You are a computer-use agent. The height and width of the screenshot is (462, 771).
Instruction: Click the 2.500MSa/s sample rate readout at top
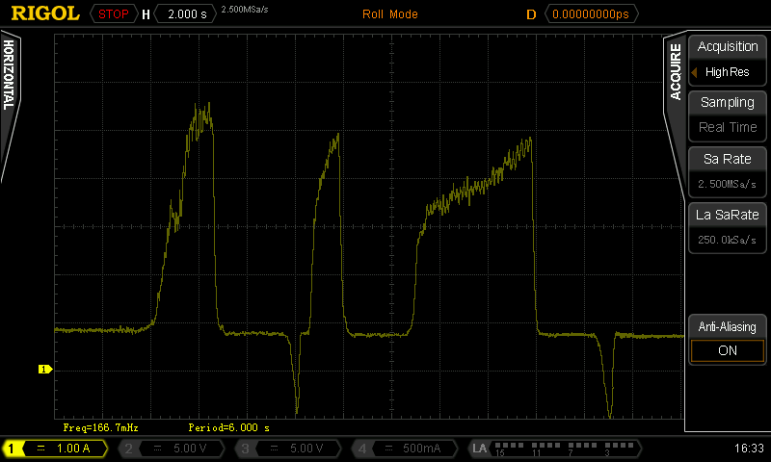pos(245,10)
